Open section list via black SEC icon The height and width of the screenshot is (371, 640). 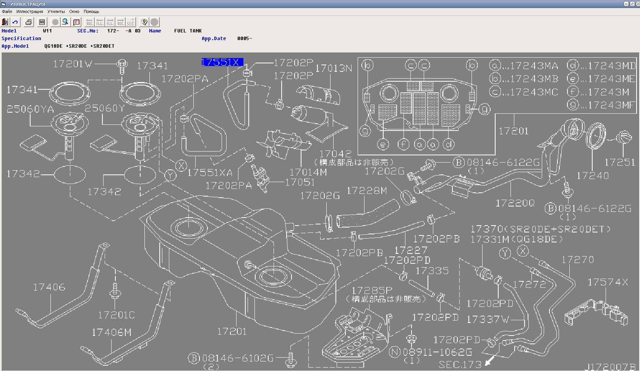tap(42, 22)
